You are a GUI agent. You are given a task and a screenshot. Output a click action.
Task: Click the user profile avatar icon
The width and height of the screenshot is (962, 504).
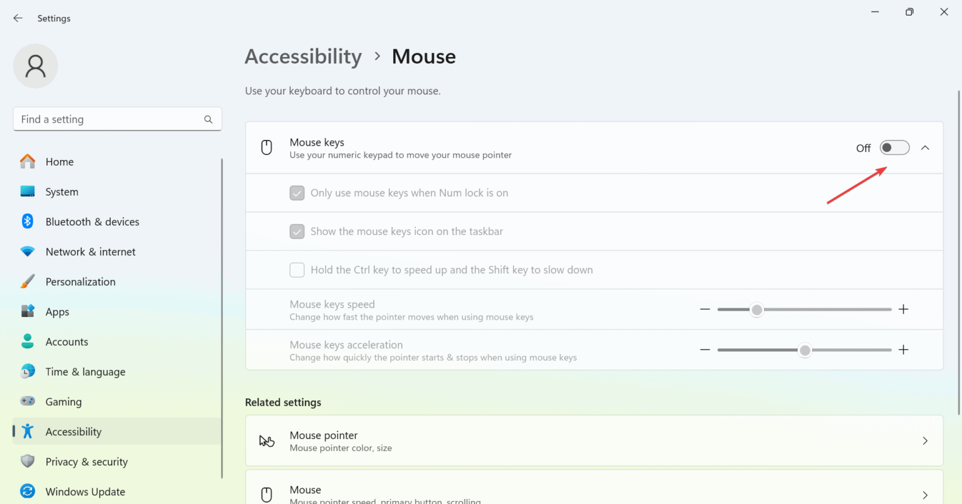(36, 66)
